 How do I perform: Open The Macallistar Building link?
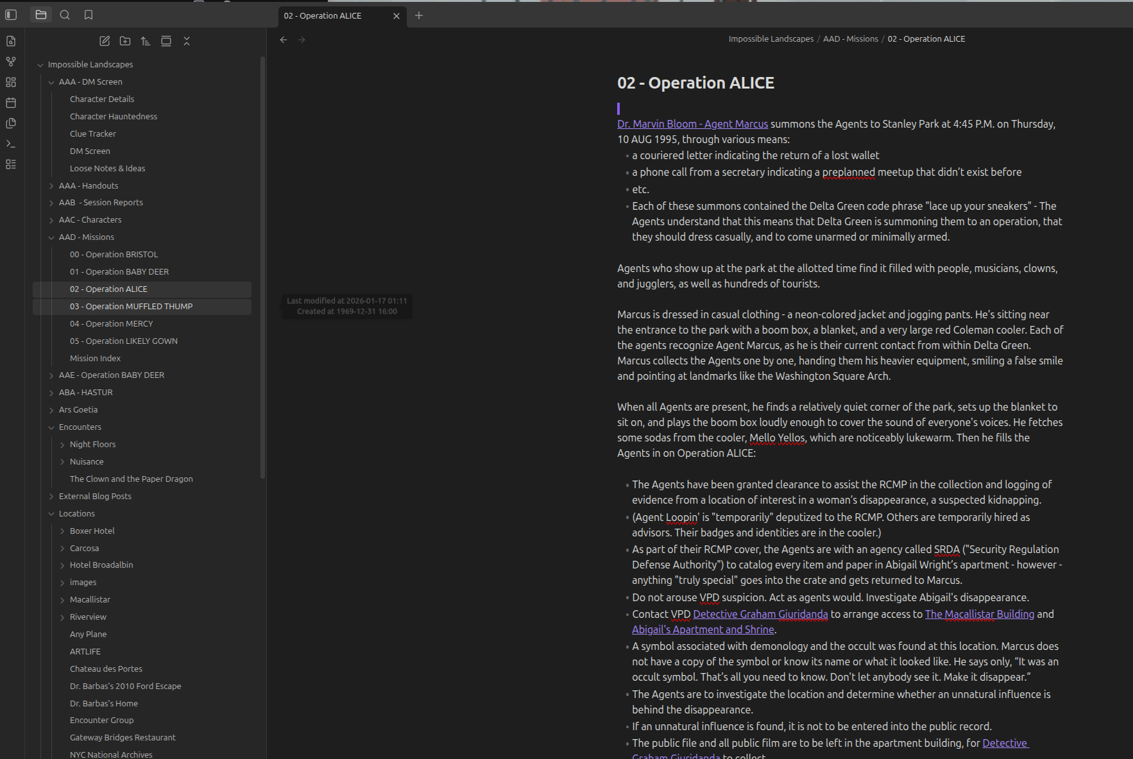coord(979,614)
